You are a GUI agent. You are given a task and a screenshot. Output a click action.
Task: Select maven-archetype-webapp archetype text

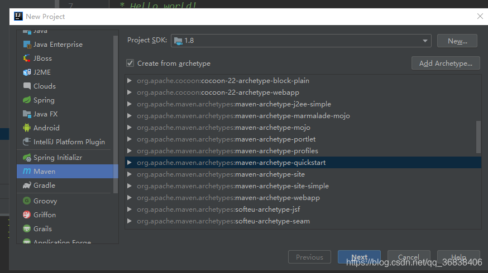click(278, 198)
